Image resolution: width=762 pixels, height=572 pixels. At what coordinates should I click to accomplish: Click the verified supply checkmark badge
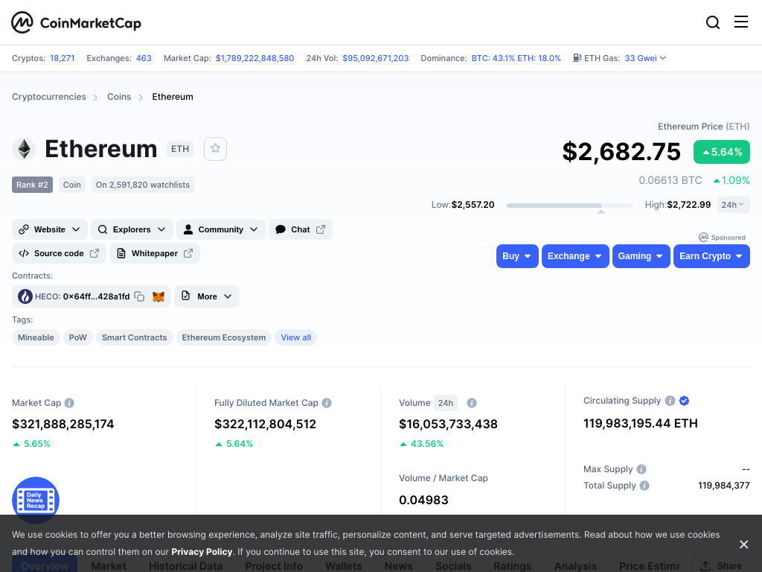tap(684, 400)
